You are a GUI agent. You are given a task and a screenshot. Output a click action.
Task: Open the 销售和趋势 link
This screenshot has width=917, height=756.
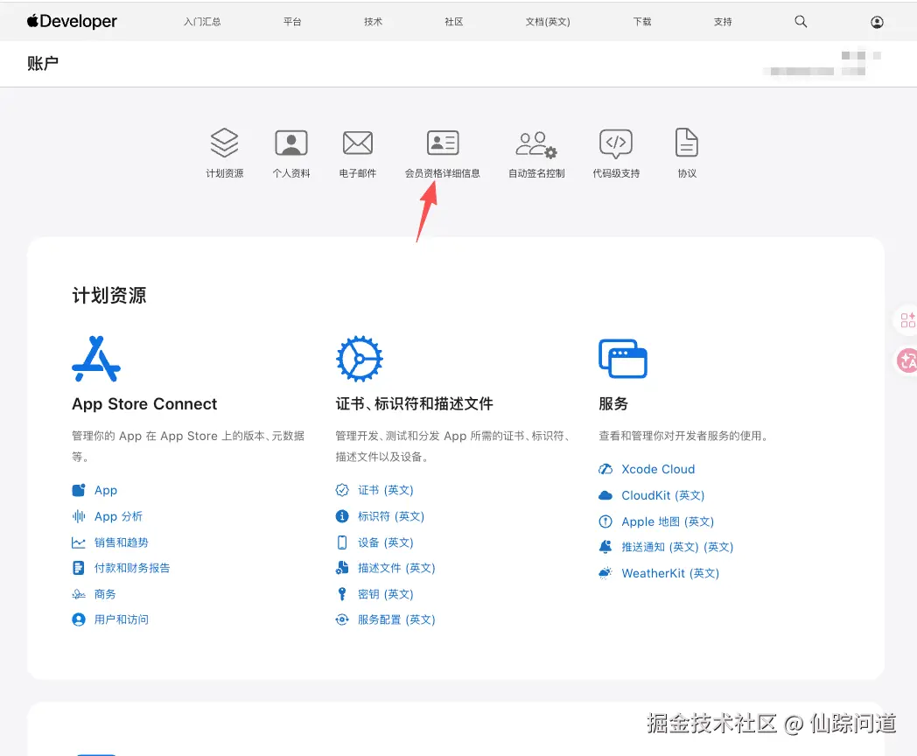point(122,542)
